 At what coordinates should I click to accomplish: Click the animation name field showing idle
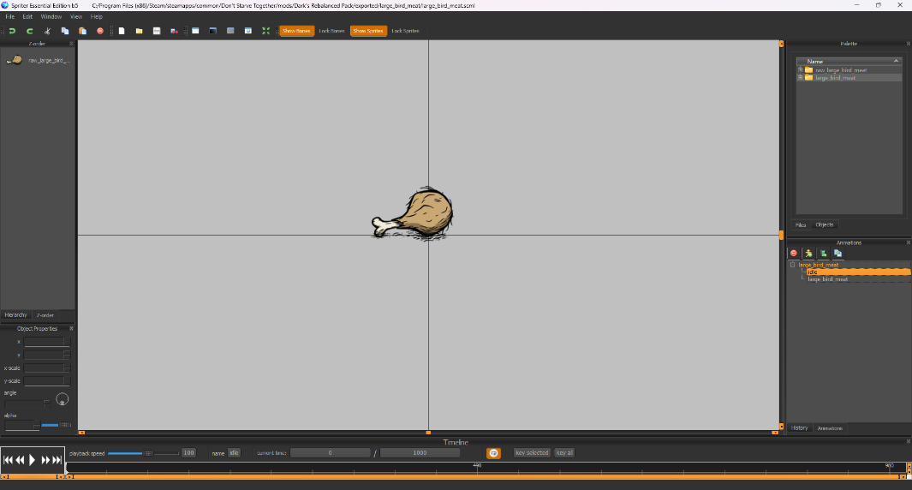(234, 453)
